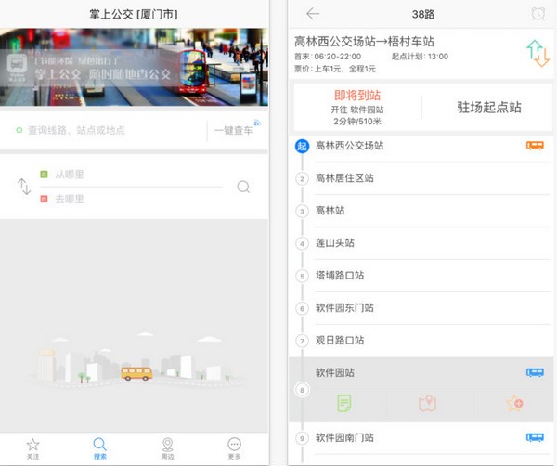The height and width of the screenshot is (466, 557).
Task: Tap the promotional bus banner image
Action: (134, 67)
